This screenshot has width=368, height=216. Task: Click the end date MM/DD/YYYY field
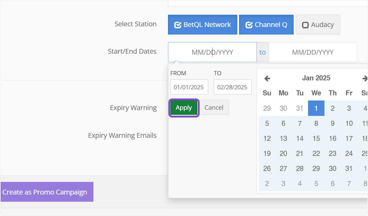[x=312, y=52]
